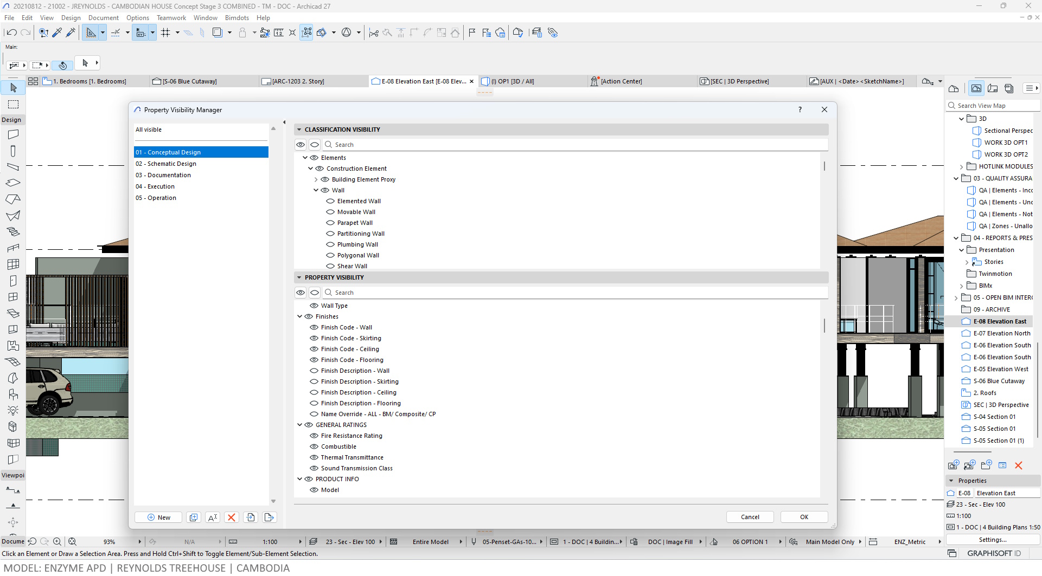Open the Teamwork menu
Image resolution: width=1042 pixels, height=576 pixels.
[171, 18]
